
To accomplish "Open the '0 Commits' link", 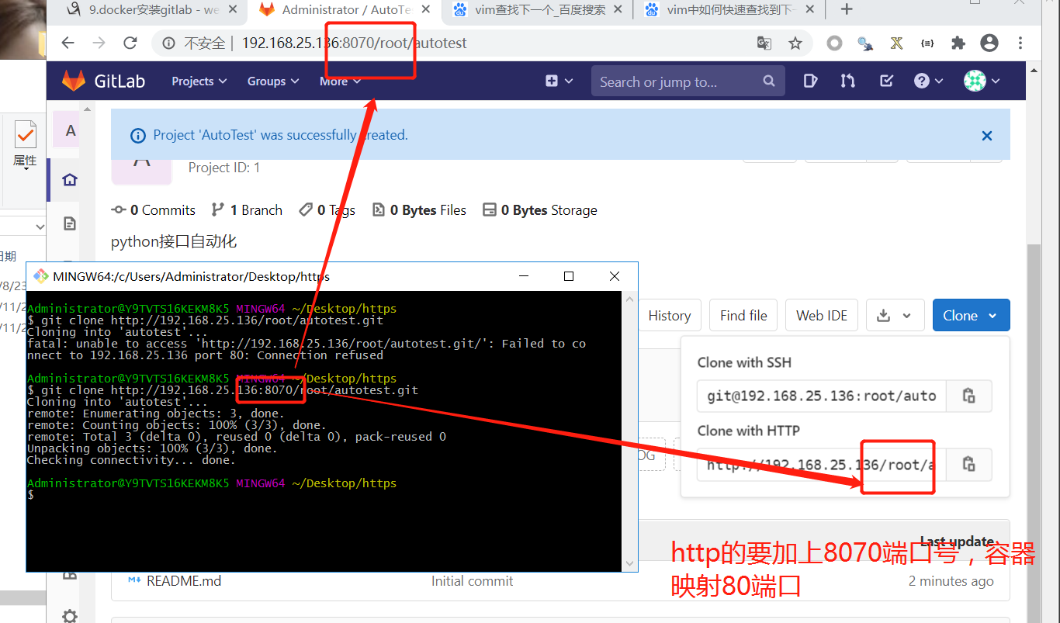I will point(154,210).
